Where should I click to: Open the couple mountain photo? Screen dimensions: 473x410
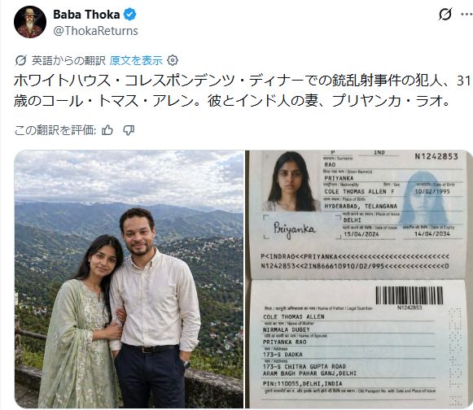click(129, 279)
